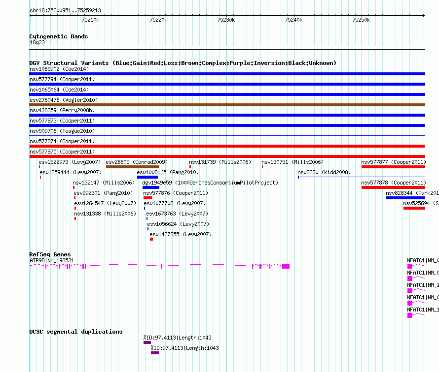The image size is (439, 372).
Task: Click the esv26605 (Conrad2009) brown bar
Action: pyautogui.click(x=132, y=167)
